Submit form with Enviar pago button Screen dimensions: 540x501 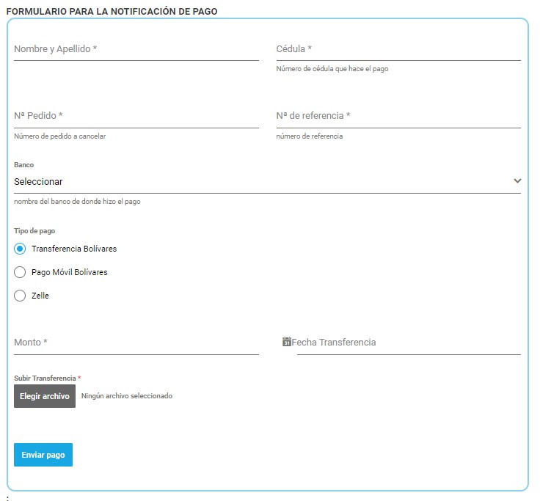point(43,455)
